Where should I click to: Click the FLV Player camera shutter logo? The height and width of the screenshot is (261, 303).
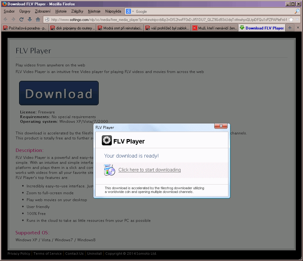107,140
